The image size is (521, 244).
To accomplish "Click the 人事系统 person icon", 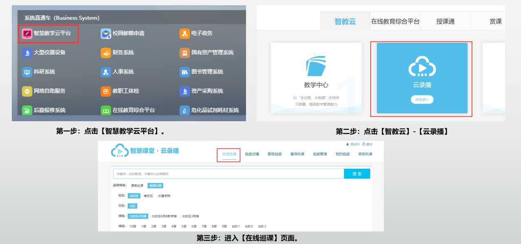I will click(x=106, y=72).
